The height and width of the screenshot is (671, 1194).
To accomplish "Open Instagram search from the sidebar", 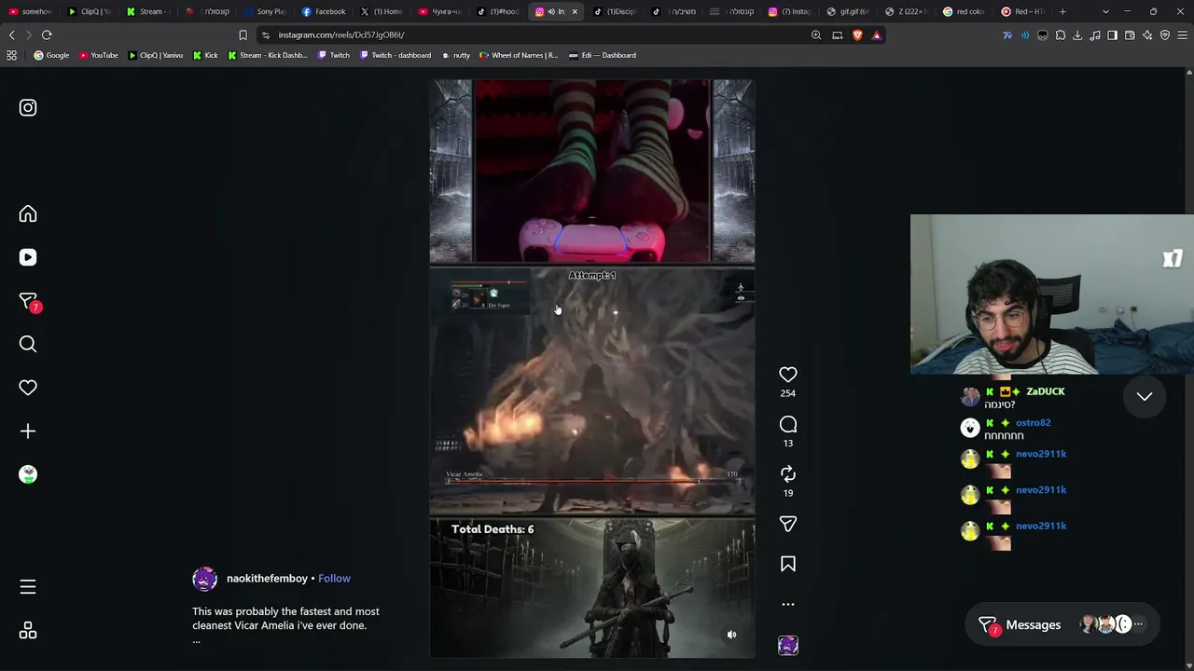I will [28, 345].
